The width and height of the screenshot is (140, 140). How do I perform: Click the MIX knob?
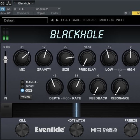[22, 58]
